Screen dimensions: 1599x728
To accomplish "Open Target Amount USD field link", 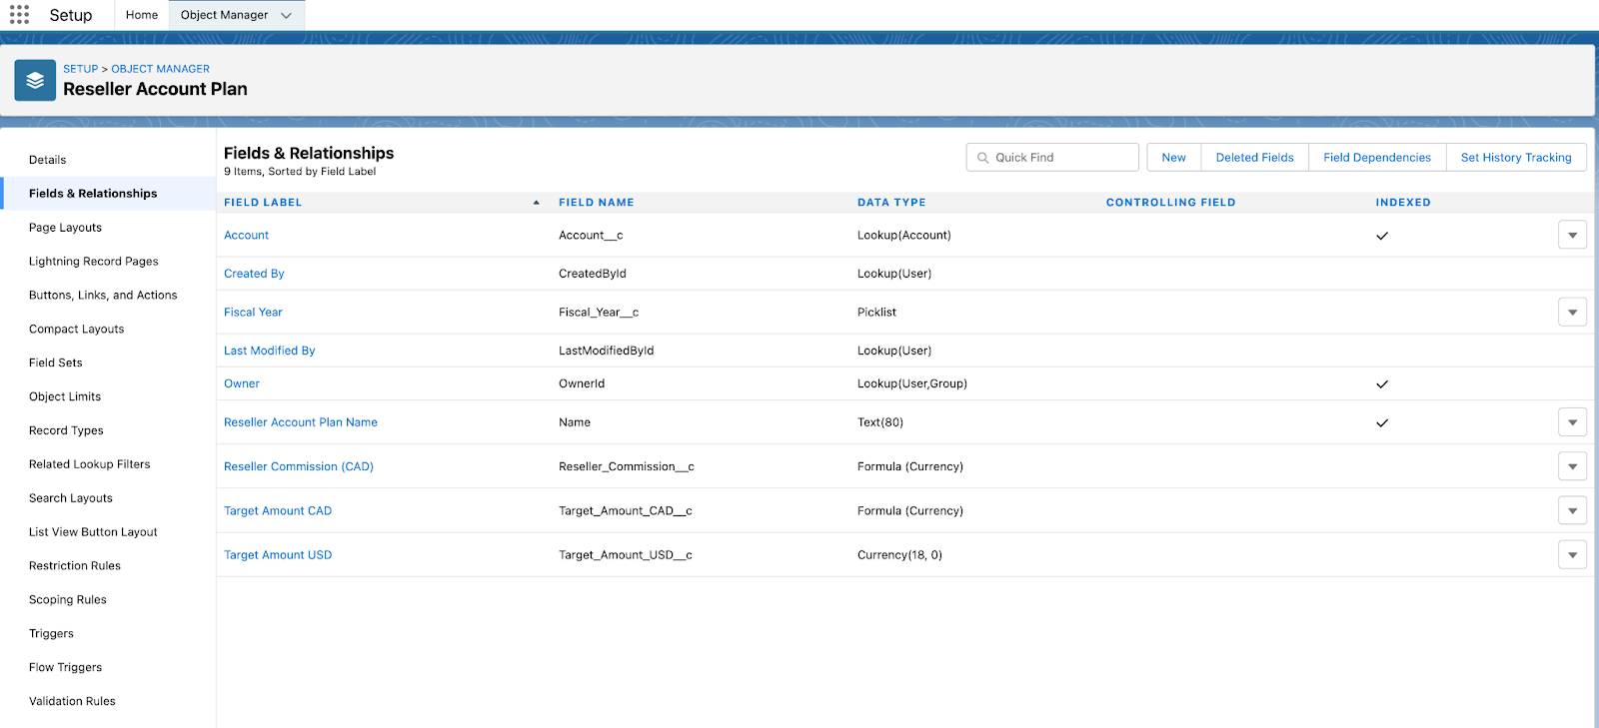I will (278, 555).
